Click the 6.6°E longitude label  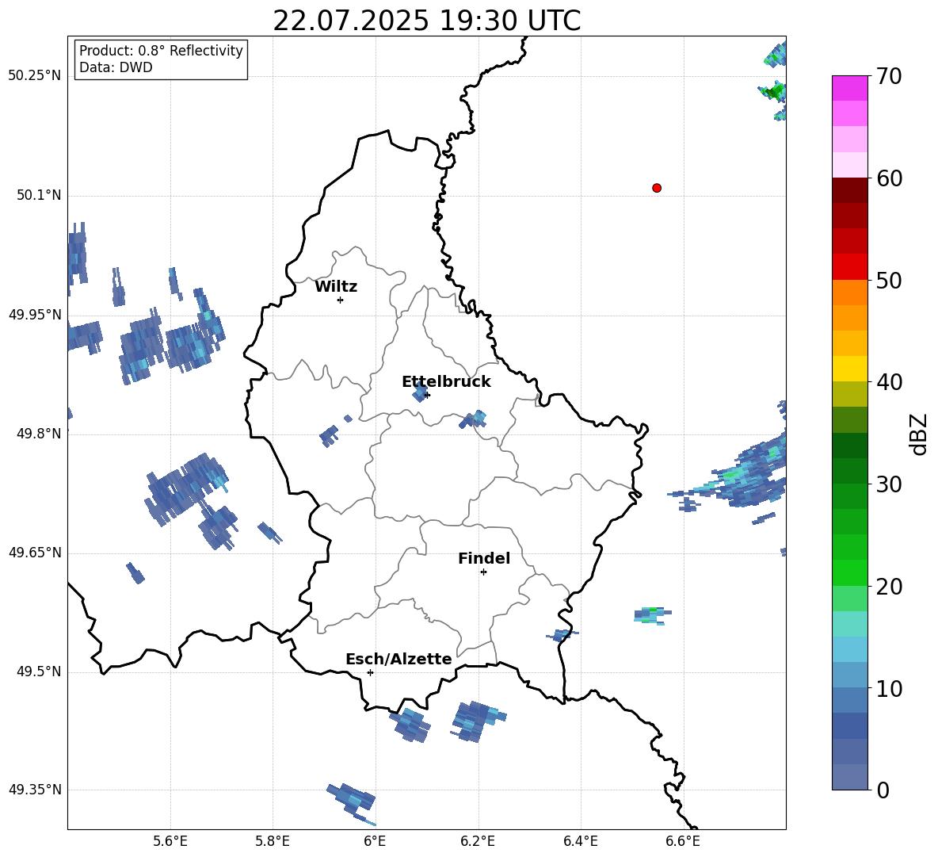(683, 841)
